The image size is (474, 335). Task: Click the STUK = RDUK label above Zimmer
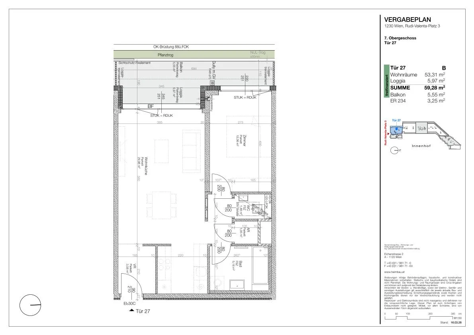tap(245, 97)
